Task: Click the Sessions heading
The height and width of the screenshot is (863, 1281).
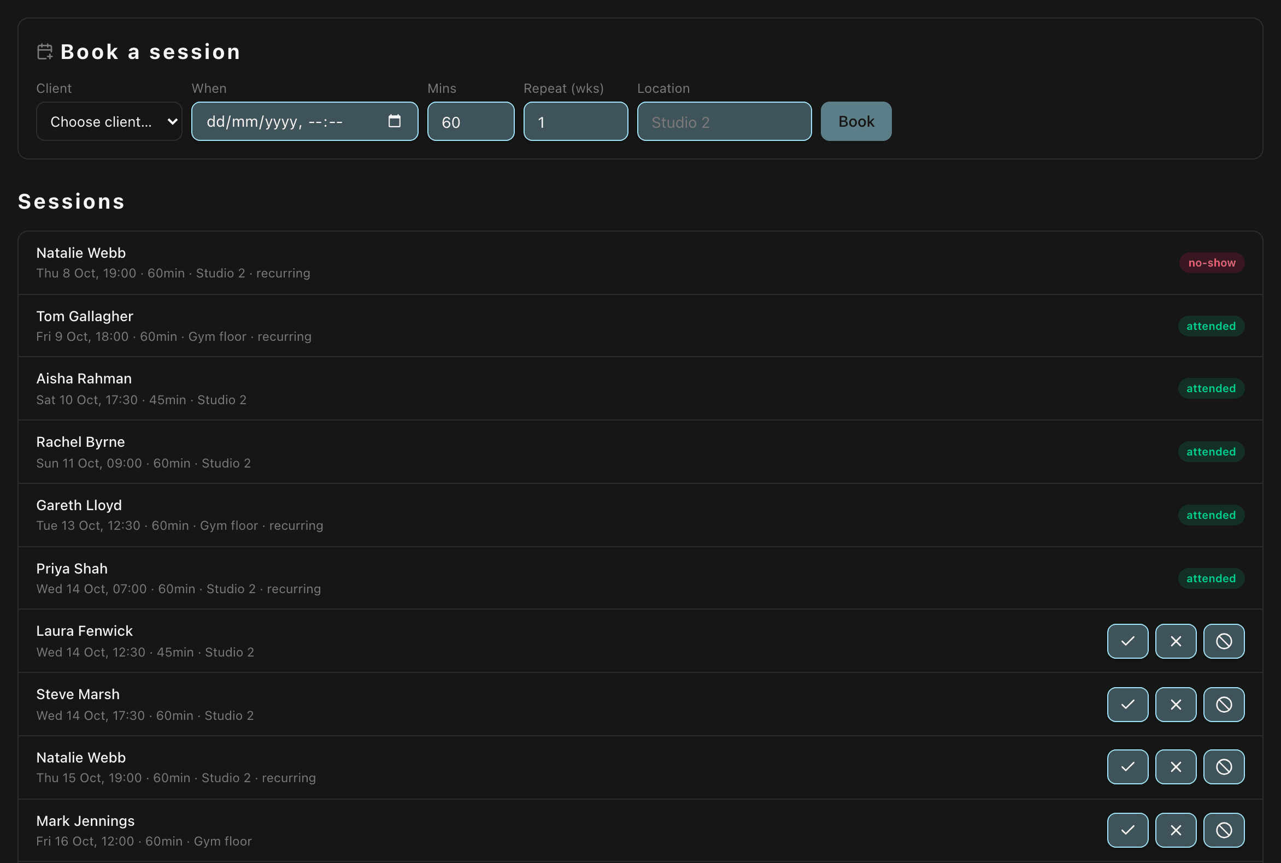Action: coord(72,202)
